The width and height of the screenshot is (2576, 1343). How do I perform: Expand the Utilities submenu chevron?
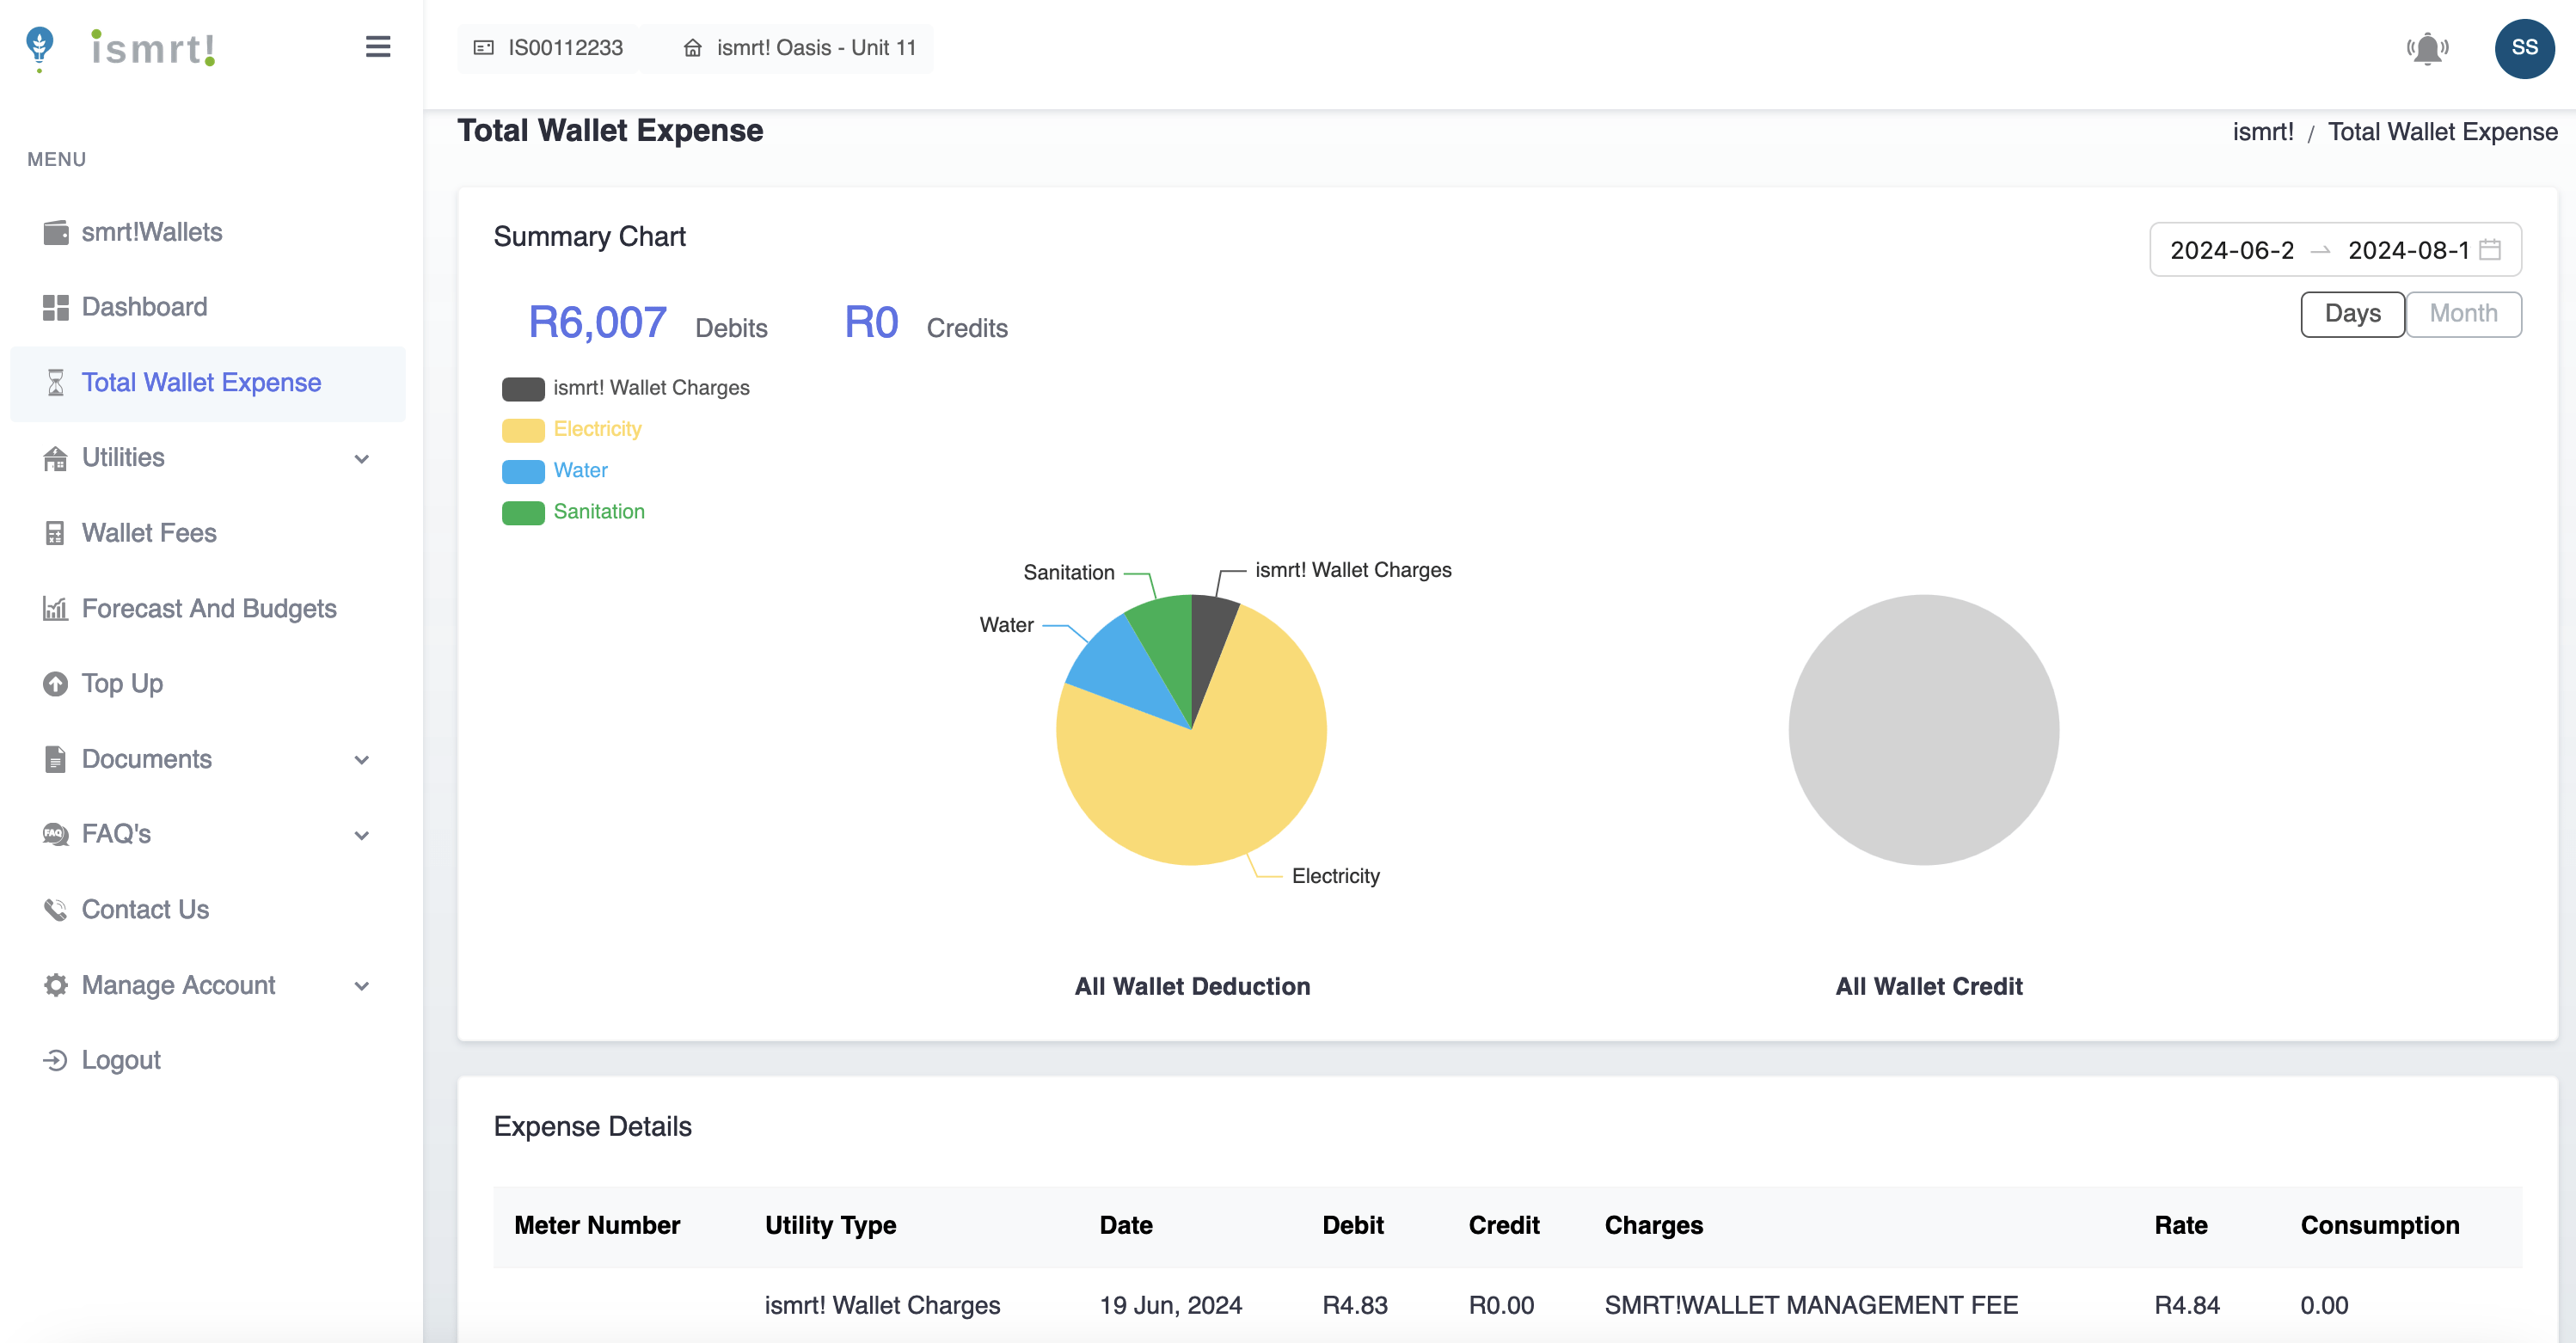pos(362,459)
